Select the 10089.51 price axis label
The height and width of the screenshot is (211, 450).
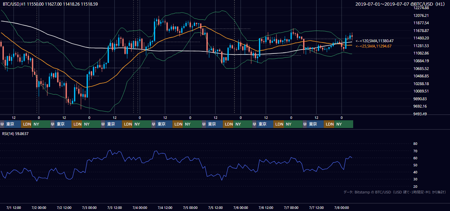[x=421, y=91]
